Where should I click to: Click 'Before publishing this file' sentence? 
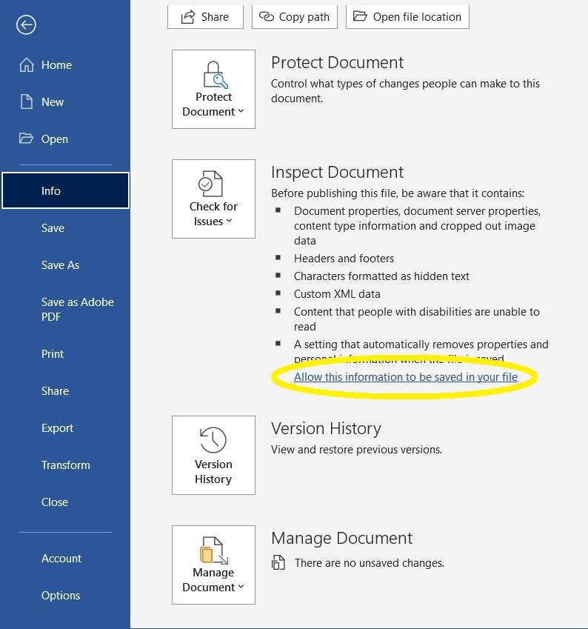(x=398, y=193)
